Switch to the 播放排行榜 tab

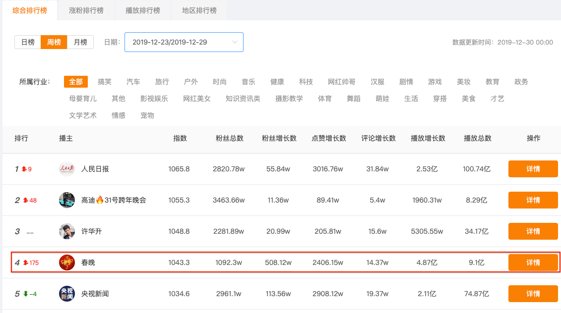[143, 10]
